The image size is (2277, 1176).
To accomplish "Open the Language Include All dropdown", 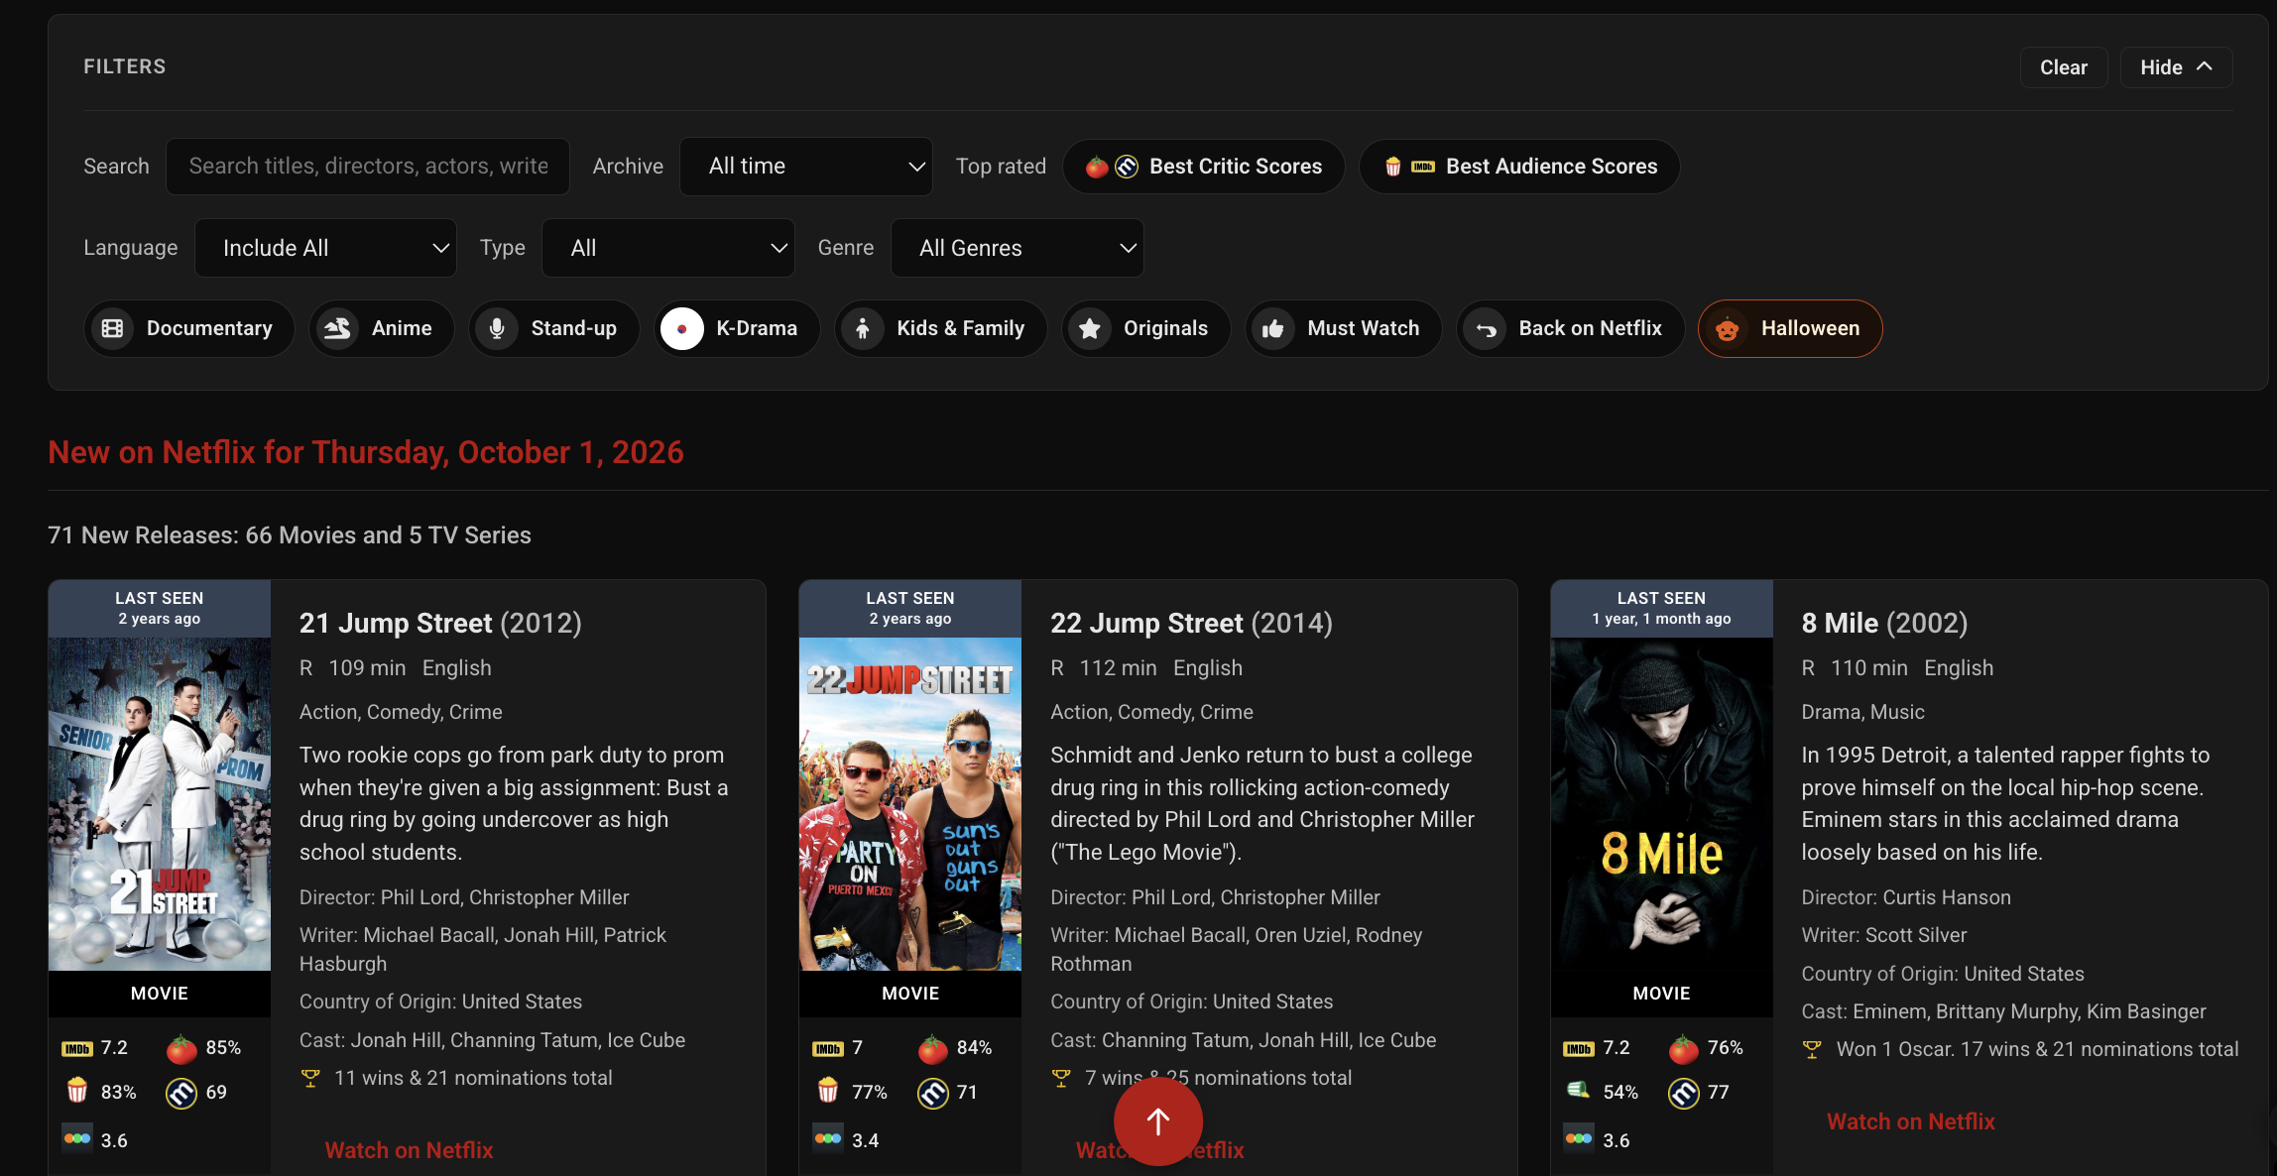I will 325,248.
